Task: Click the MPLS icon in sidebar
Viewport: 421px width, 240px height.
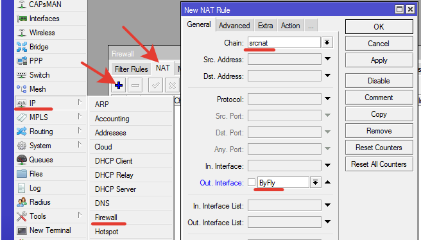Action: [22, 117]
